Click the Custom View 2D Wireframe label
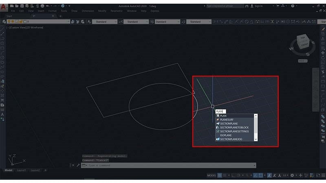The width and height of the screenshot is (326, 183). point(25,27)
